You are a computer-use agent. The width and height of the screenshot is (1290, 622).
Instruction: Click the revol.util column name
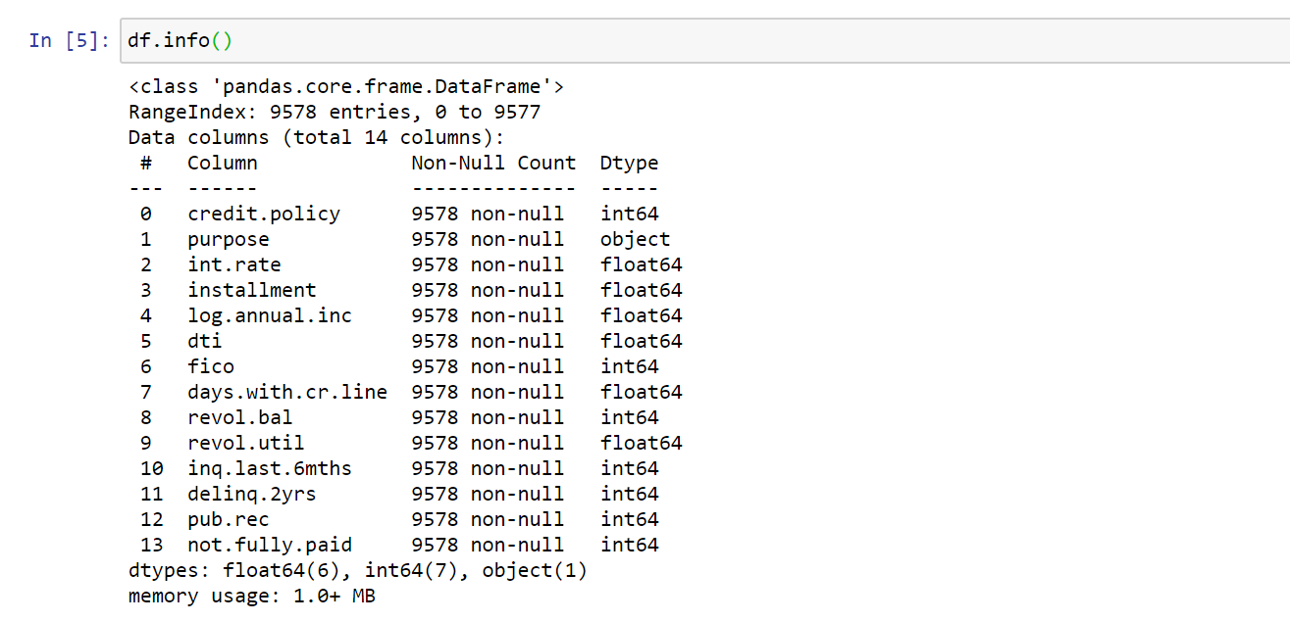pos(246,443)
